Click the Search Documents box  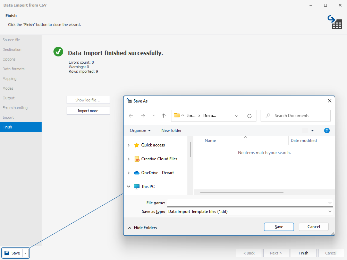coord(295,116)
